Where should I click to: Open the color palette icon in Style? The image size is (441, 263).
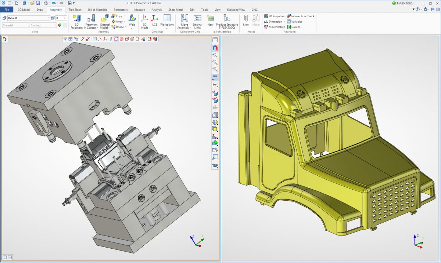coord(60,25)
